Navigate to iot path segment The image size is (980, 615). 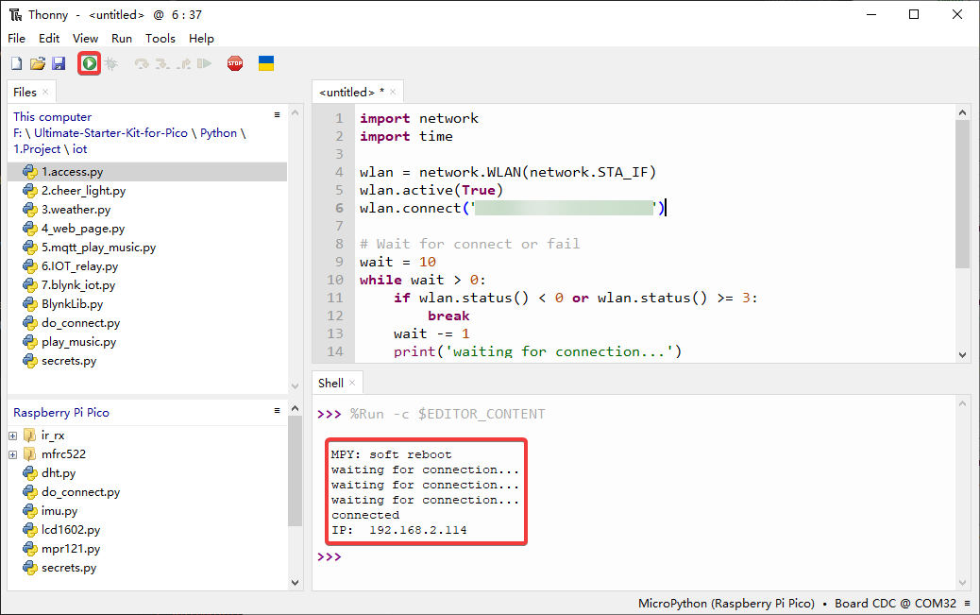tap(80, 149)
